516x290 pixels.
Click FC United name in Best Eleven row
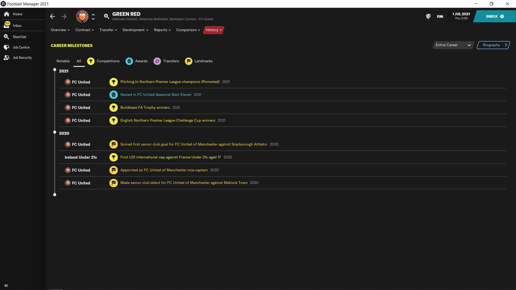(81, 95)
